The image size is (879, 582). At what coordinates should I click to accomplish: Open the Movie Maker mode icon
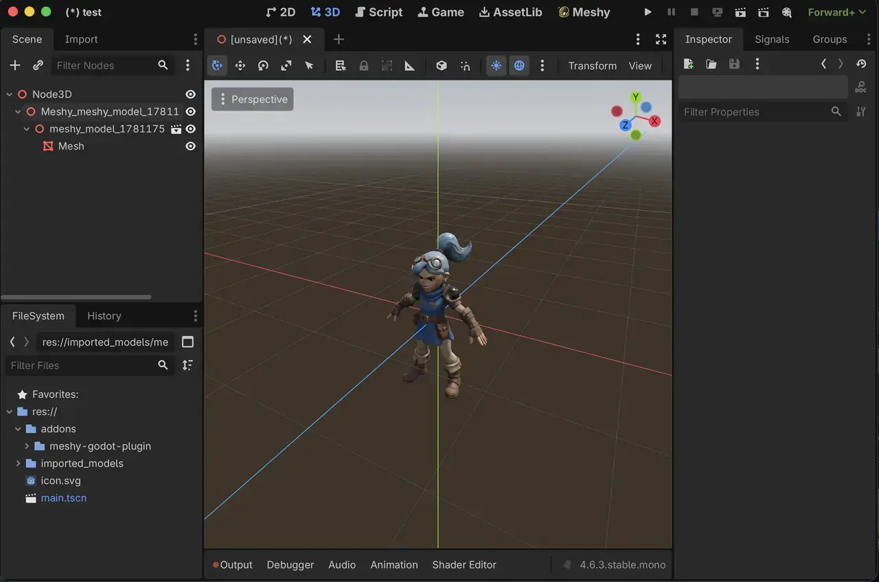pos(787,12)
